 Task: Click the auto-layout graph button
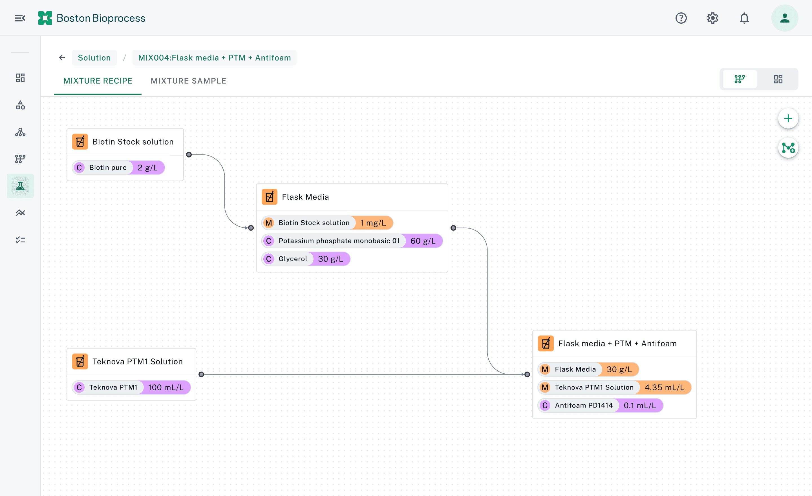[788, 148]
